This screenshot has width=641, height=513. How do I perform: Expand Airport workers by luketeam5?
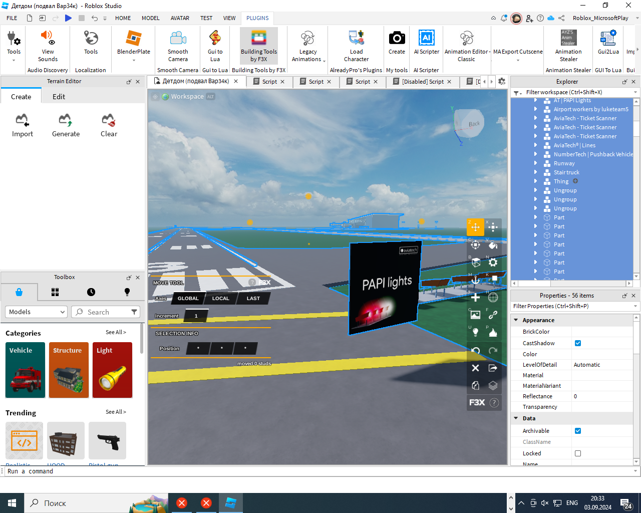(x=535, y=109)
